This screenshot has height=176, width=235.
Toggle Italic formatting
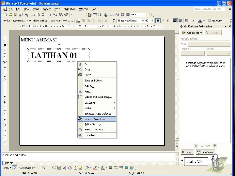pyautogui.click(x=163, y=21)
